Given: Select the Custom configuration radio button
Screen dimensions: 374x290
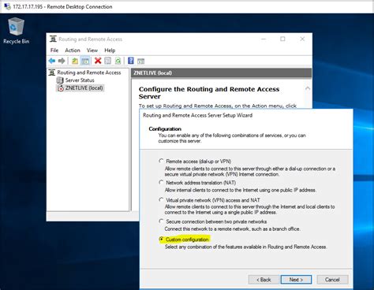Looking at the screenshot, I should pos(161,239).
